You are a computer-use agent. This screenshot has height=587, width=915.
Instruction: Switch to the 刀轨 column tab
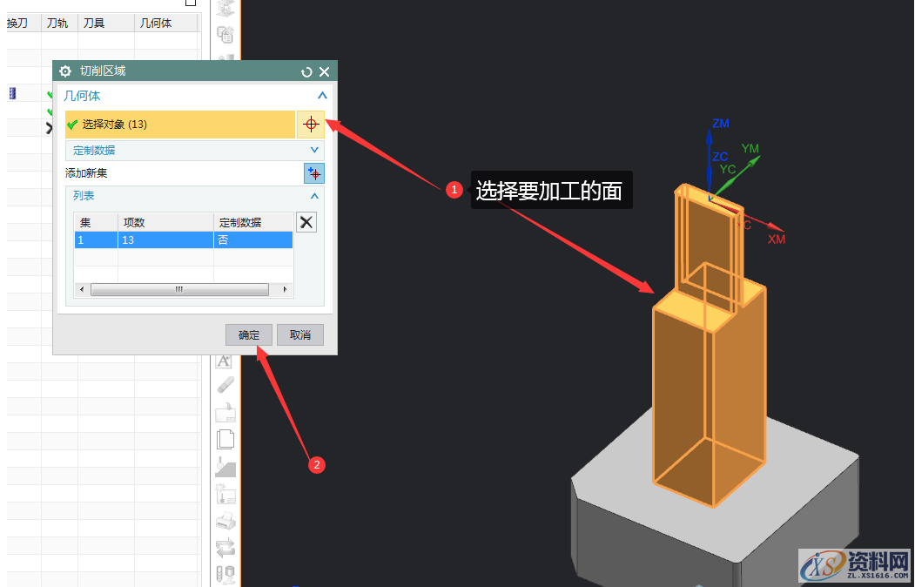pyautogui.click(x=57, y=22)
